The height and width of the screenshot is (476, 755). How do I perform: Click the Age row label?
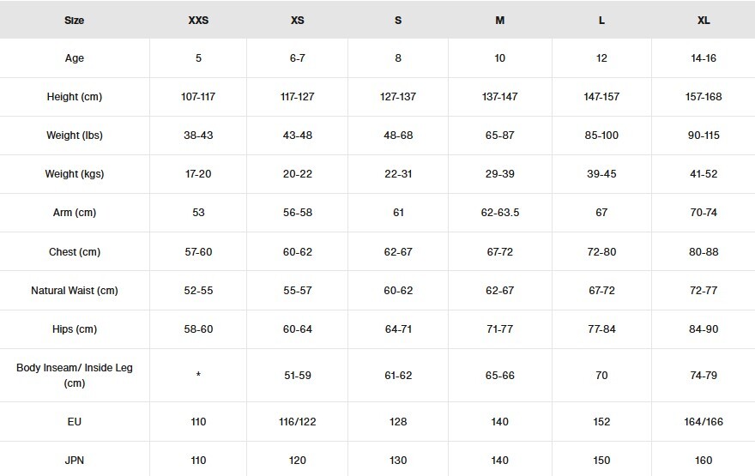[75, 58]
